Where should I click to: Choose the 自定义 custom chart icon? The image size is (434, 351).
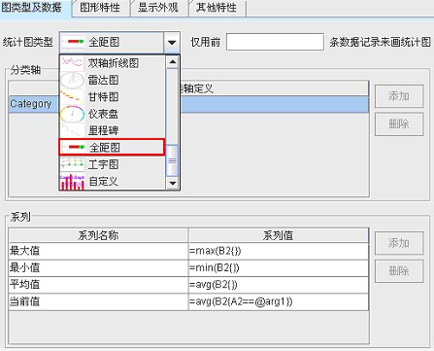[73, 182]
